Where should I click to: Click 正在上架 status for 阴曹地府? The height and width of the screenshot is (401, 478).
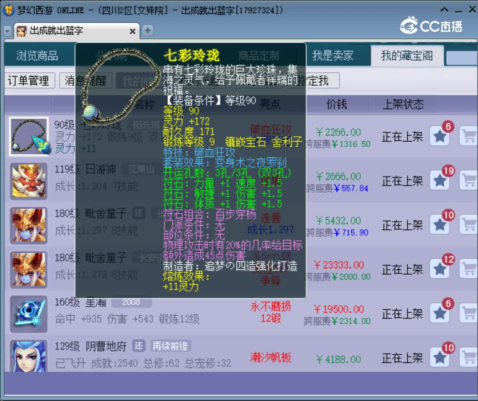pyautogui.click(x=402, y=358)
